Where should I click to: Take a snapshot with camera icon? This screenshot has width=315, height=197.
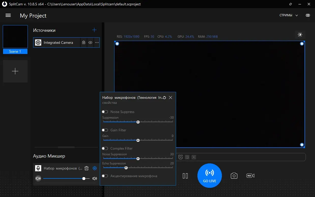click(x=234, y=176)
